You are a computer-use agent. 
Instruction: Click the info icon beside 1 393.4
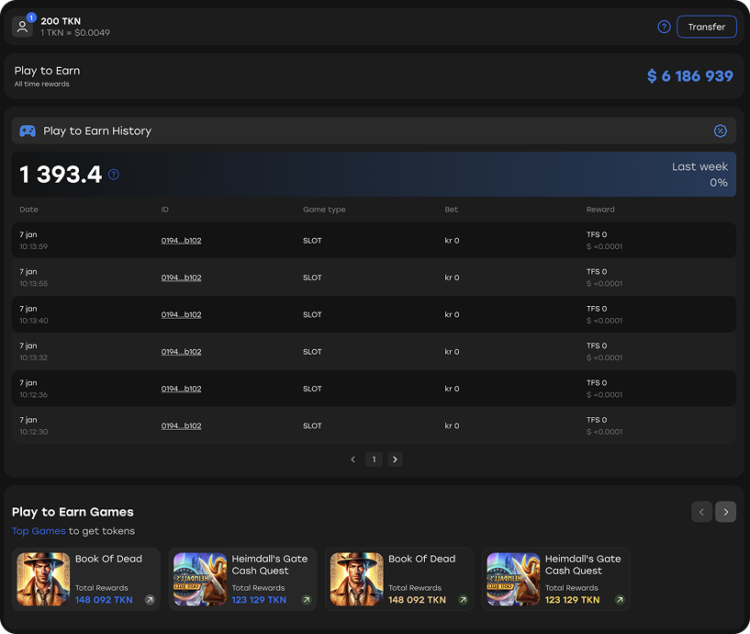(114, 174)
